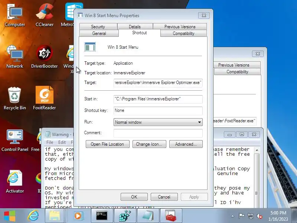
Task: Open the Edit menu in Notepad
Action: (62, 142)
